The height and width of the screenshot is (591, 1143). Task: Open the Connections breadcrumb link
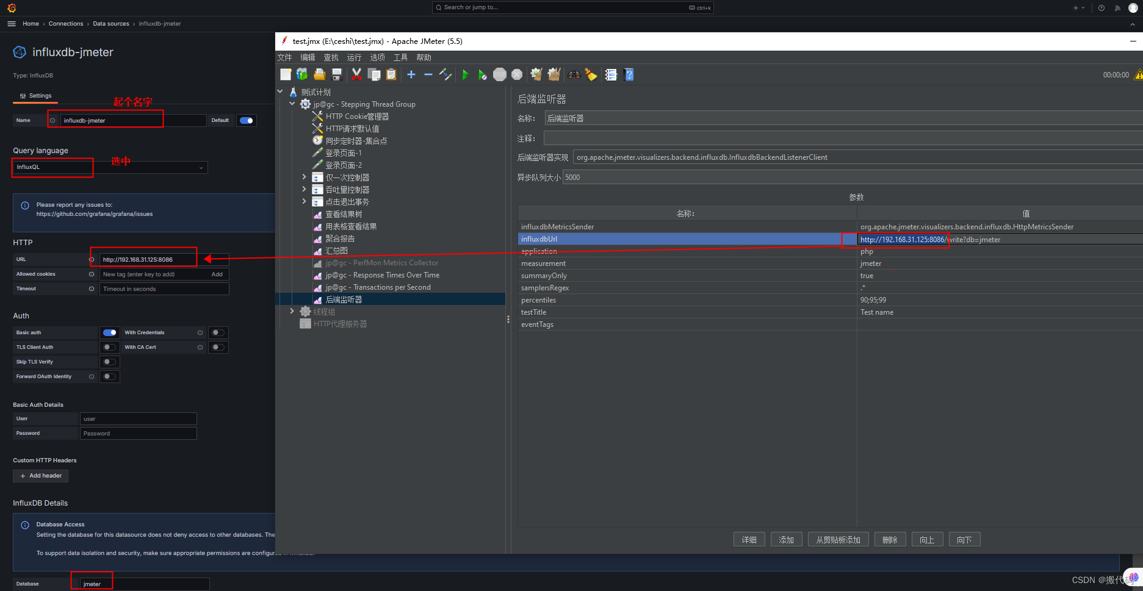66,24
